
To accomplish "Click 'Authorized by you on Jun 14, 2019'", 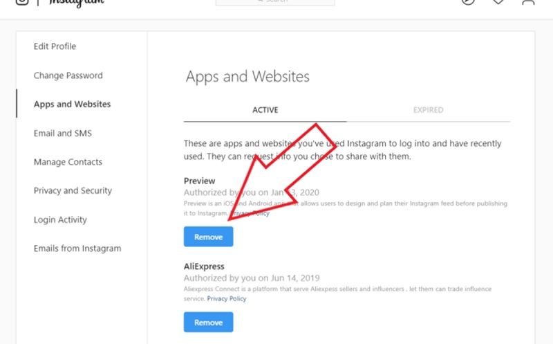I will 252,278.
